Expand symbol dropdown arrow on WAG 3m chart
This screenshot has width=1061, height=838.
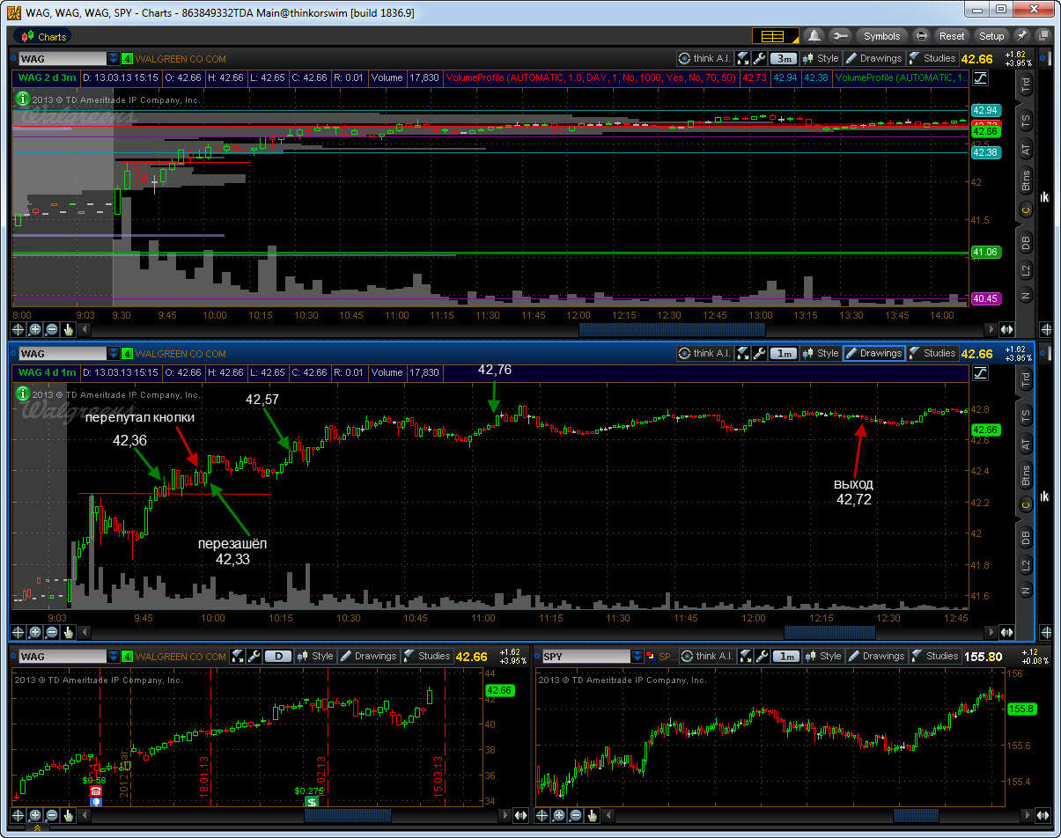(x=114, y=58)
